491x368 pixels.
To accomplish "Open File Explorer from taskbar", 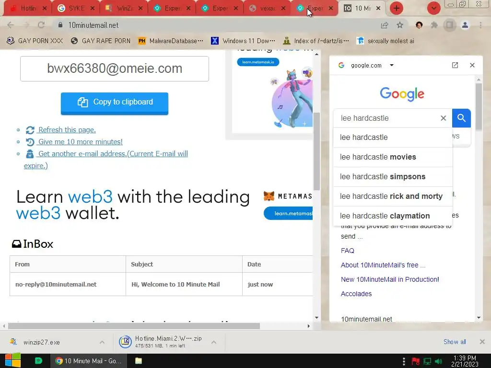I will pyautogui.click(x=139, y=361).
